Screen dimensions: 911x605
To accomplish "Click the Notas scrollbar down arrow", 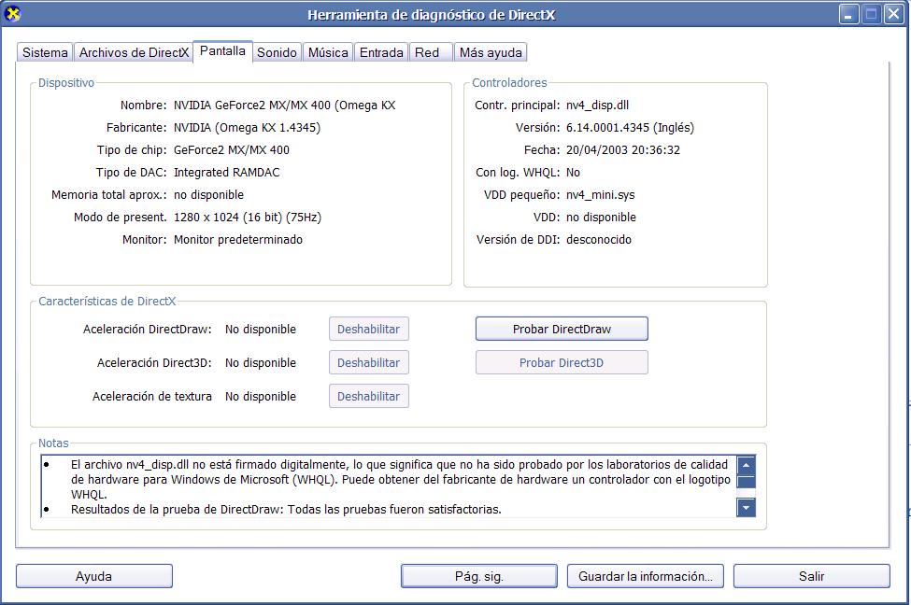I will click(746, 508).
